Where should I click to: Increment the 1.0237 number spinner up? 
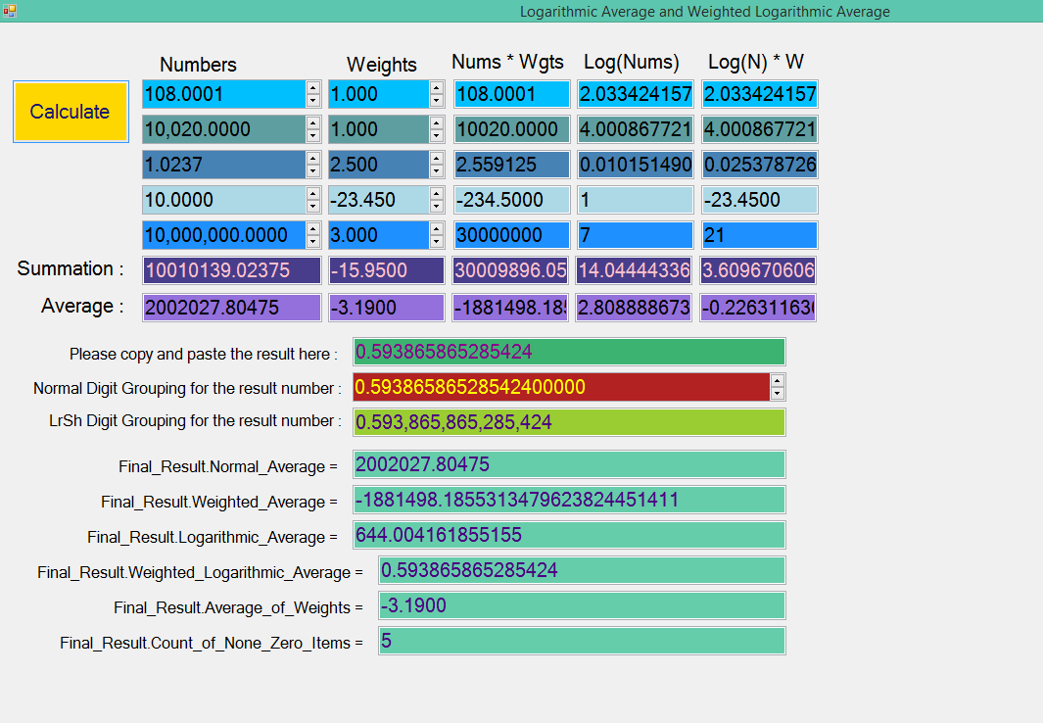(313, 159)
